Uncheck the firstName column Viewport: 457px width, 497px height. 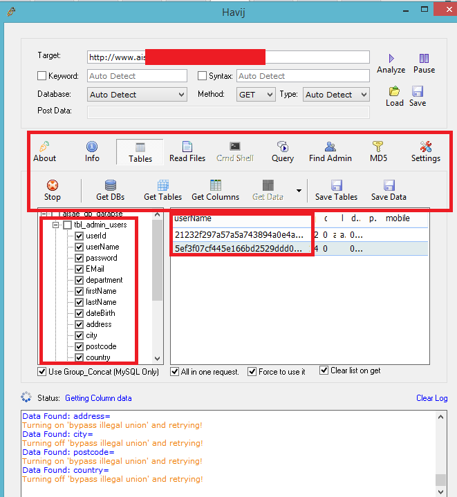[80, 291]
